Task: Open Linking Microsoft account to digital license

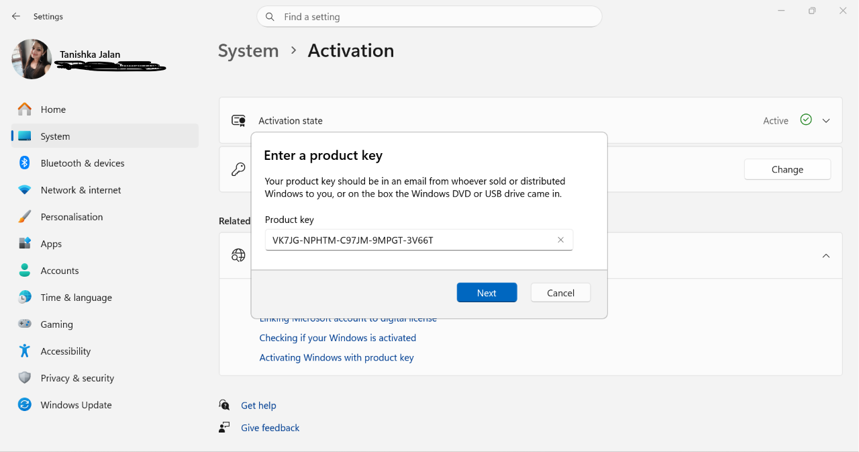Action: (348, 319)
